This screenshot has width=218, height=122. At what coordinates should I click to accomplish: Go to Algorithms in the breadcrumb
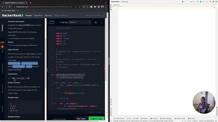coord(38,16)
